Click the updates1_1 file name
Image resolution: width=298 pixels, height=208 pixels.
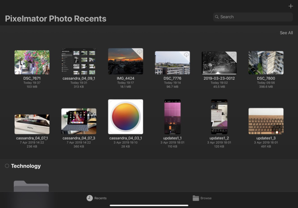[172, 138]
